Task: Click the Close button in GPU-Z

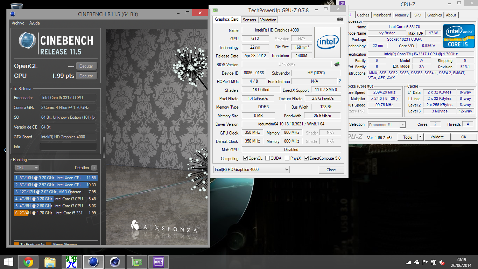Action: coord(331,170)
